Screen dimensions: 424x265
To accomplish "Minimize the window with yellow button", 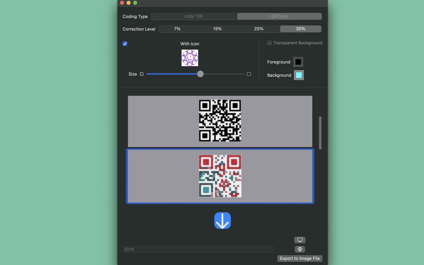I will [129, 3].
